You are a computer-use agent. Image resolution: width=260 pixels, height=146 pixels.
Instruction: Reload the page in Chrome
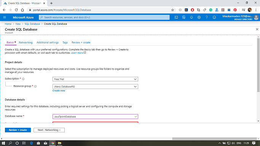16,10
